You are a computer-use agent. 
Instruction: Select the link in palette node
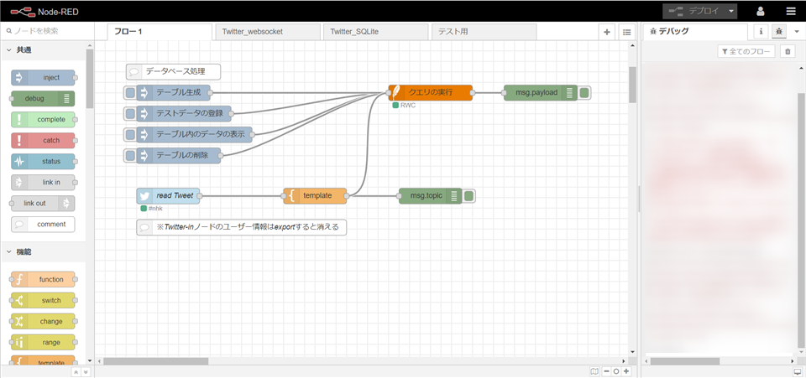pos(43,183)
